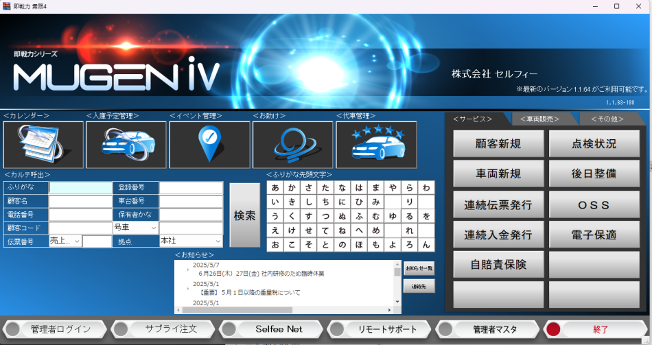Image resolution: width=652 pixels, height=345 pixels.
Task: Open 管理者ログイン
Action: 55,329
